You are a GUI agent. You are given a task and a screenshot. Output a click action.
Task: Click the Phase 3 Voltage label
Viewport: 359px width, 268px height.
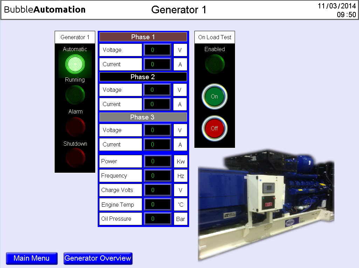120,130
